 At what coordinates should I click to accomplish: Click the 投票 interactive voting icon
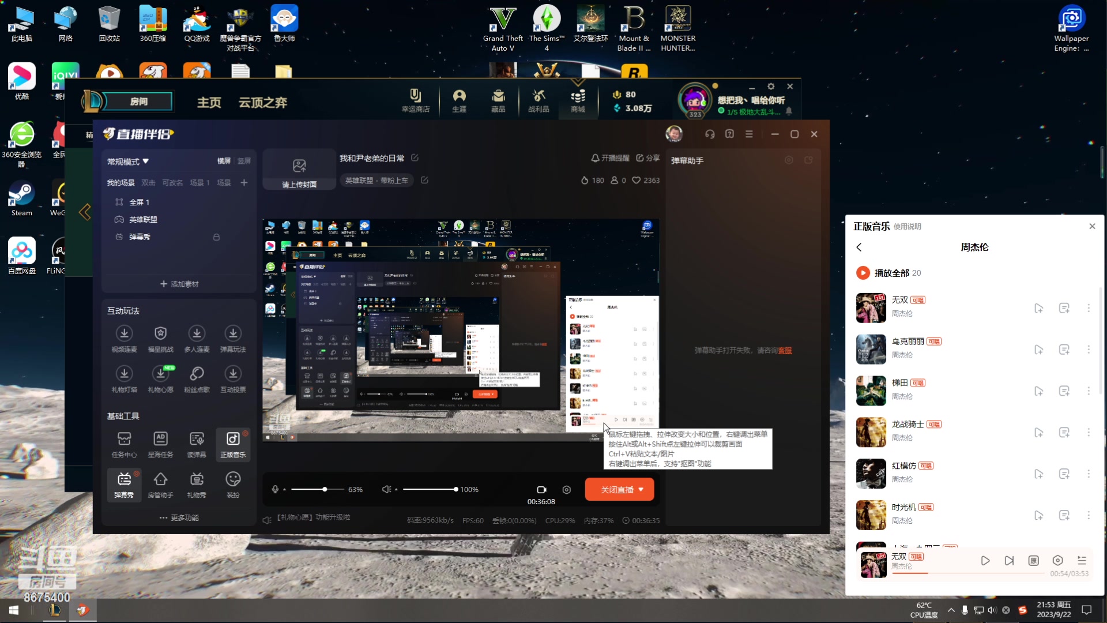(x=233, y=373)
